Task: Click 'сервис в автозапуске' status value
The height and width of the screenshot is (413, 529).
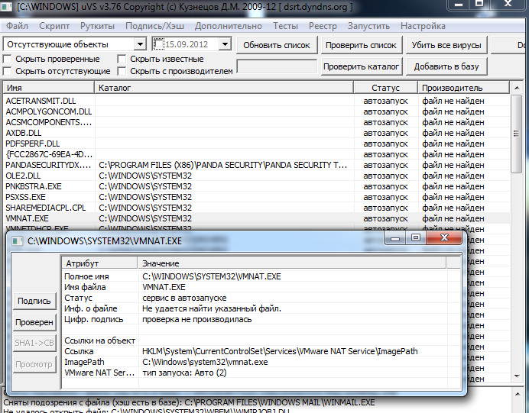Action: pos(184,298)
